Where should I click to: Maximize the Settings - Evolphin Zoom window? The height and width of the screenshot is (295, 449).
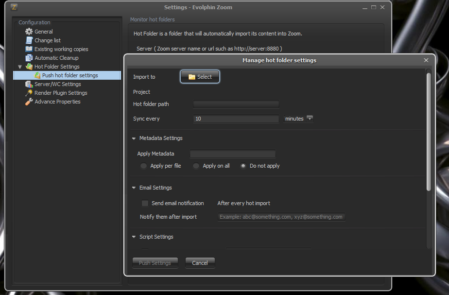point(373,7)
